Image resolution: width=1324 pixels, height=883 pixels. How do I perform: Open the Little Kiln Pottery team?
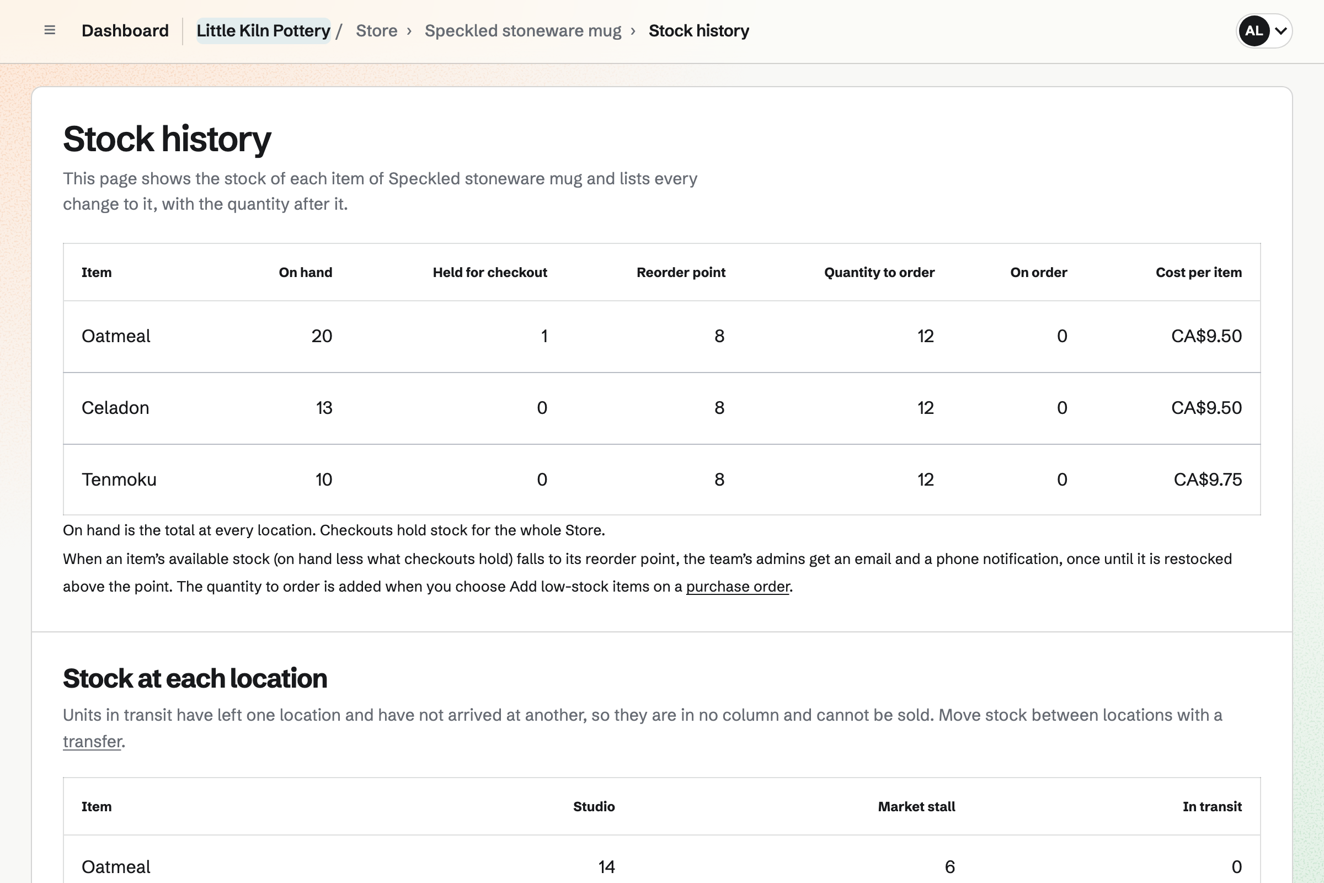click(x=264, y=30)
